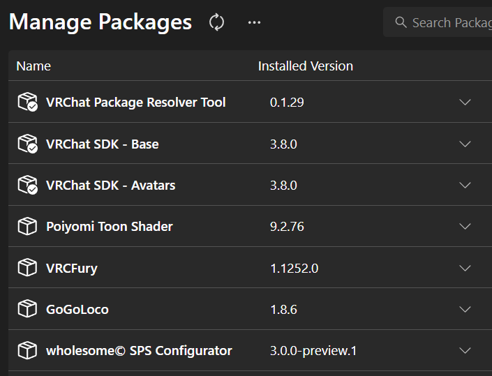Screen dimensions: 492x376
Task: Click the Poiyomi Toon Shader box icon
Action: 27,227
